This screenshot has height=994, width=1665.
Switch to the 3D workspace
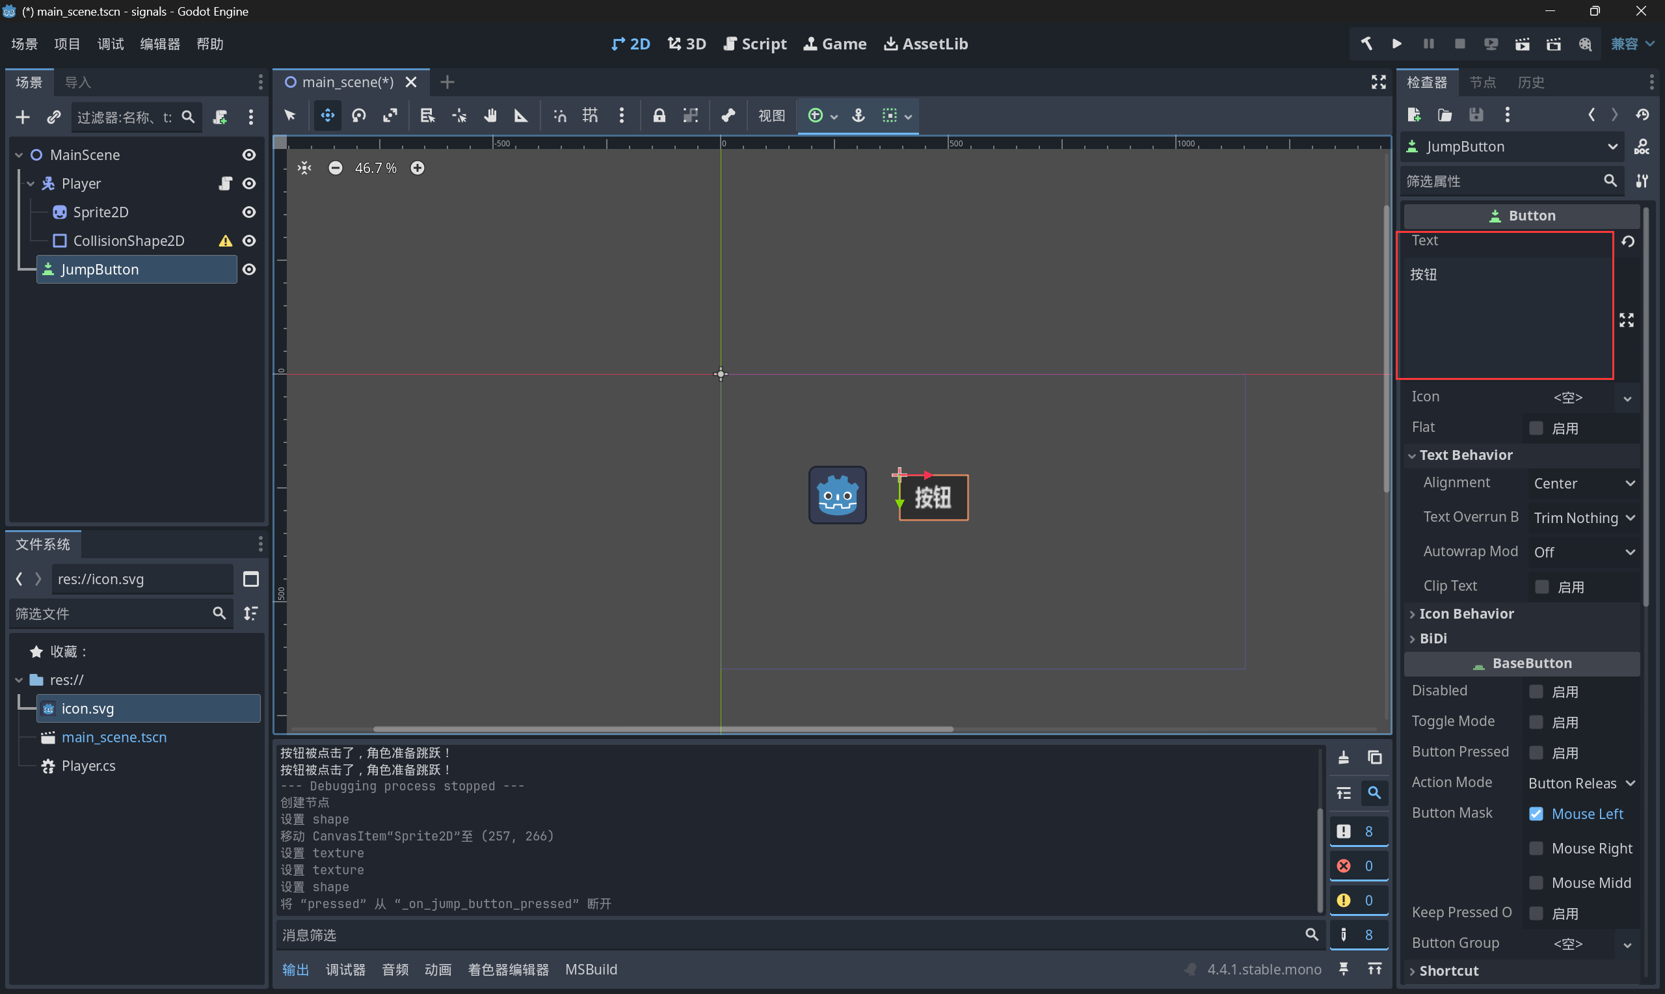click(687, 44)
